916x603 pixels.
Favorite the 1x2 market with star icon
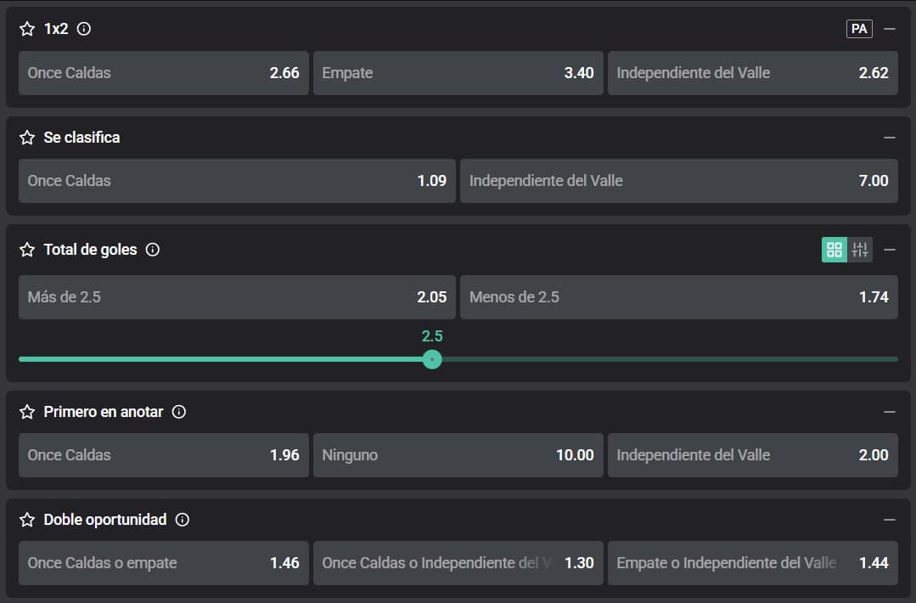coord(27,29)
